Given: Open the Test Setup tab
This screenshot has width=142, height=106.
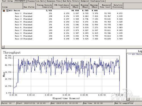Looking at the screenshot, I should [7, 1].
